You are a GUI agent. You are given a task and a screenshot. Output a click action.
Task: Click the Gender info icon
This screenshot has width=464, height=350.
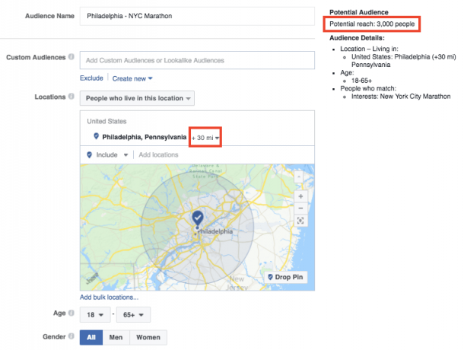71,336
